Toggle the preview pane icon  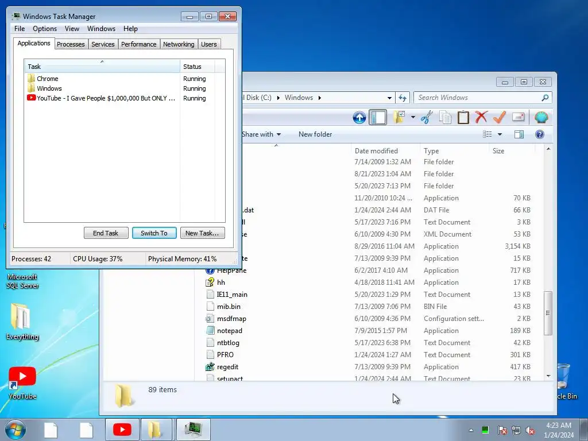[519, 134]
